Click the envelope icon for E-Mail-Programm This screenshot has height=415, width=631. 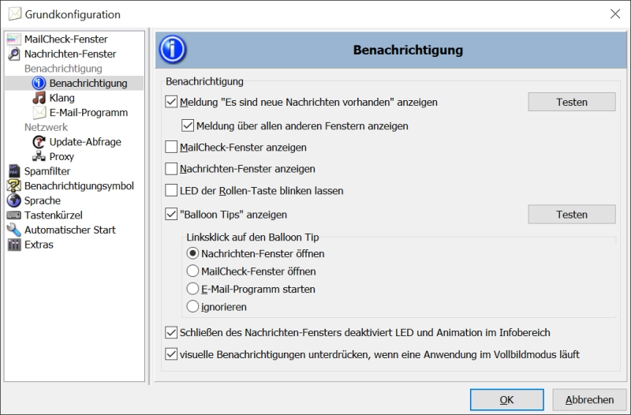tap(39, 113)
